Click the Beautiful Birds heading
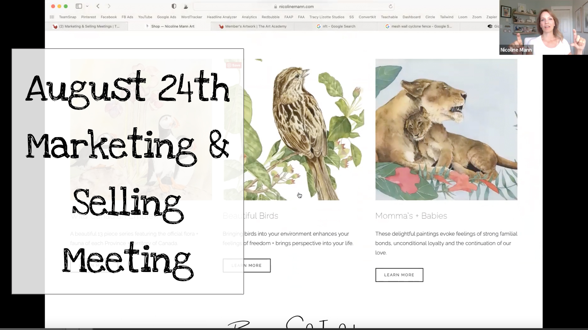588x330 pixels. 251,216
